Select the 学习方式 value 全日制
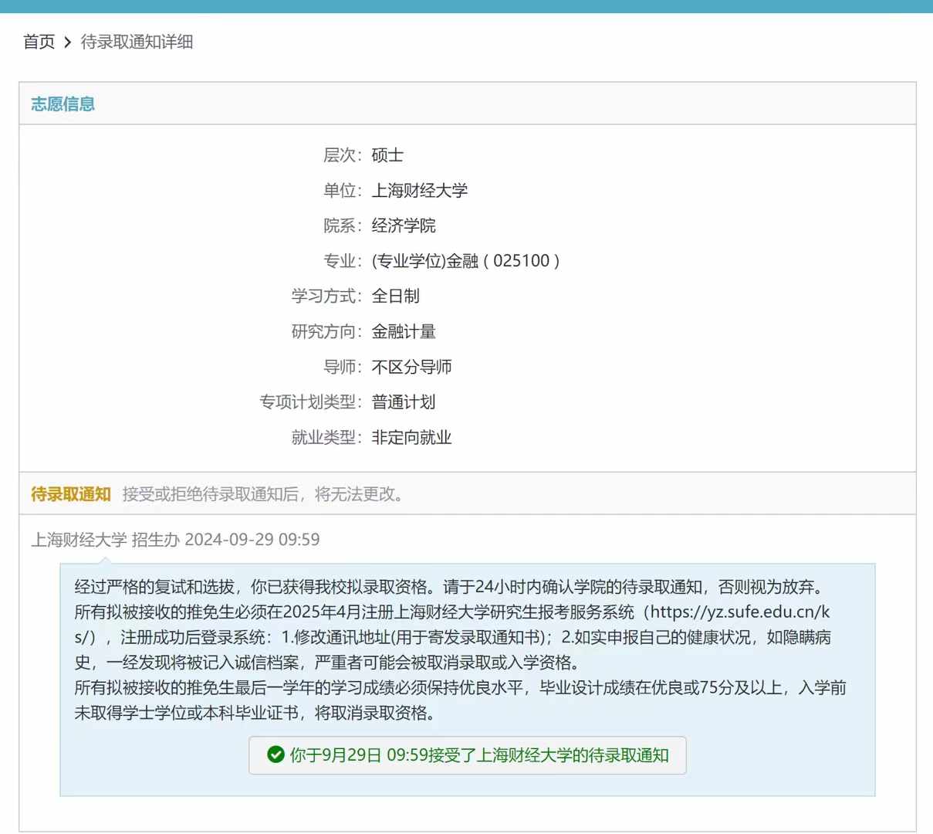 395,296
